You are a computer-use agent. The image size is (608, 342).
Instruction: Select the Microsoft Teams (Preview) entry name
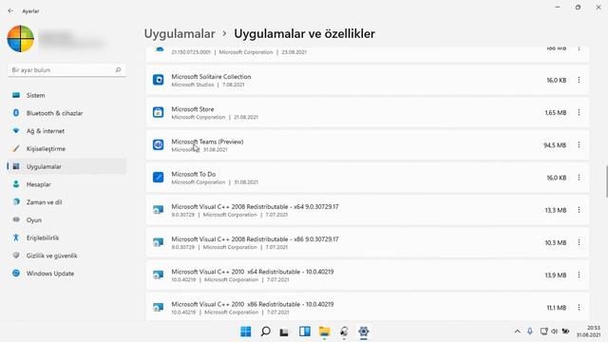click(x=207, y=142)
